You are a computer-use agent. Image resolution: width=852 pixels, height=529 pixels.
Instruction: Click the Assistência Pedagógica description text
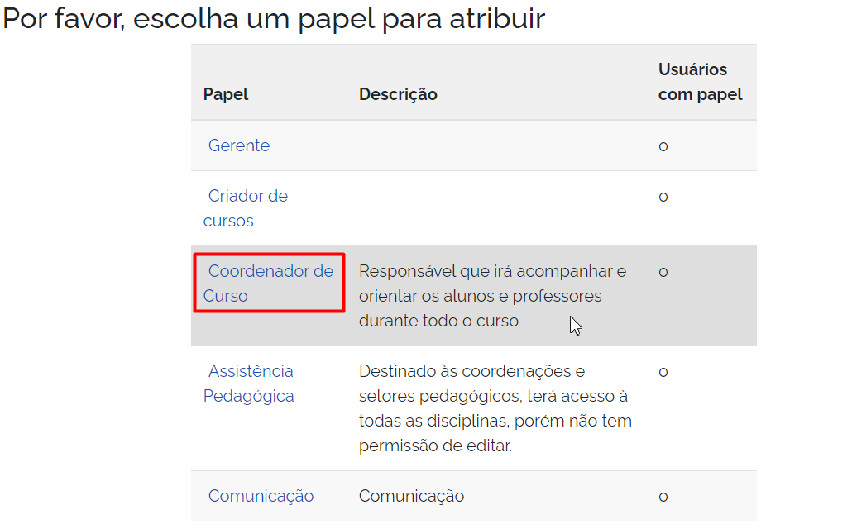[x=495, y=408]
